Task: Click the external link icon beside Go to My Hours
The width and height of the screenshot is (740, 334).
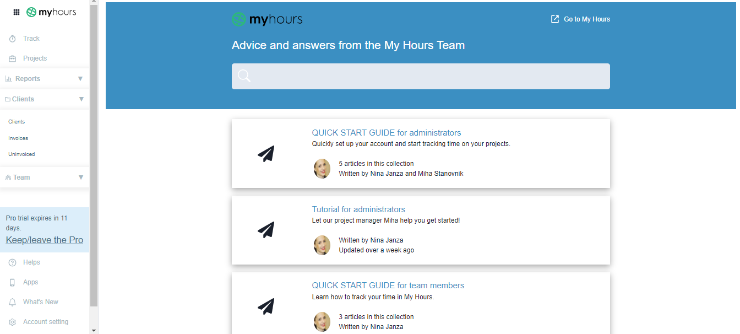Action: tap(555, 19)
